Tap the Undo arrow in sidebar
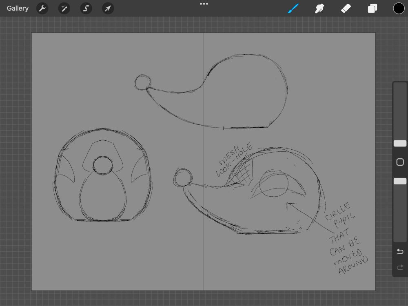Viewport: 408px width, 306px height. click(400, 251)
